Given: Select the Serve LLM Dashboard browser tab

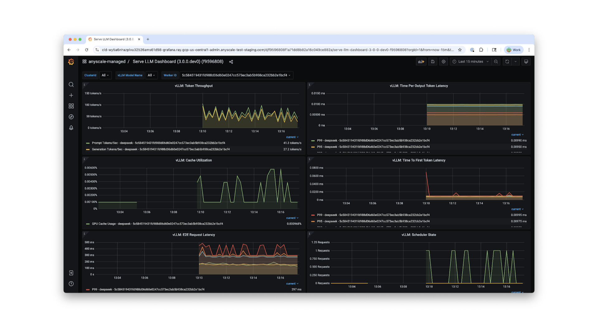Looking at the screenshot, I should tap(114, 39).
